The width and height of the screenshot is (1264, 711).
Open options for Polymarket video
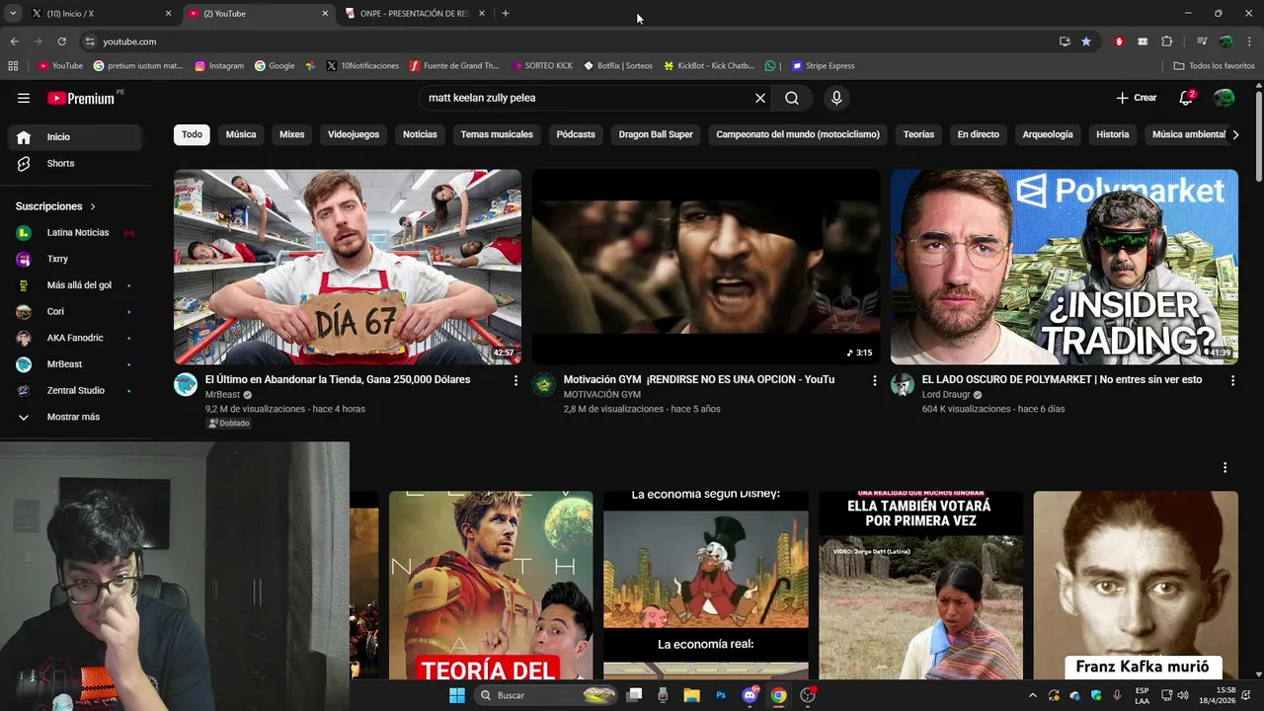coord(1232,380)
